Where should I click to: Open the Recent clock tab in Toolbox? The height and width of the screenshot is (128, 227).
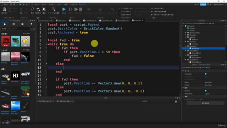(x=22, y=24)
